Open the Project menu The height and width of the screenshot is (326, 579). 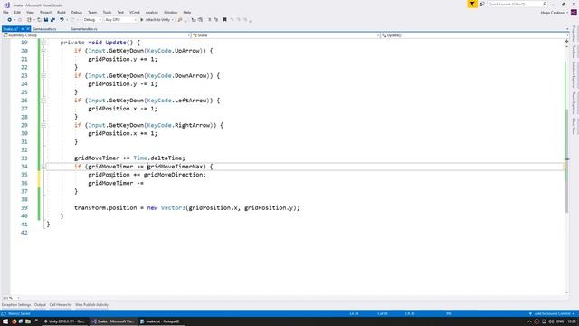[46, 13]
